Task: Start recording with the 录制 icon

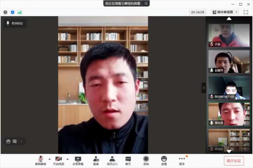Action: pos(146,161)
